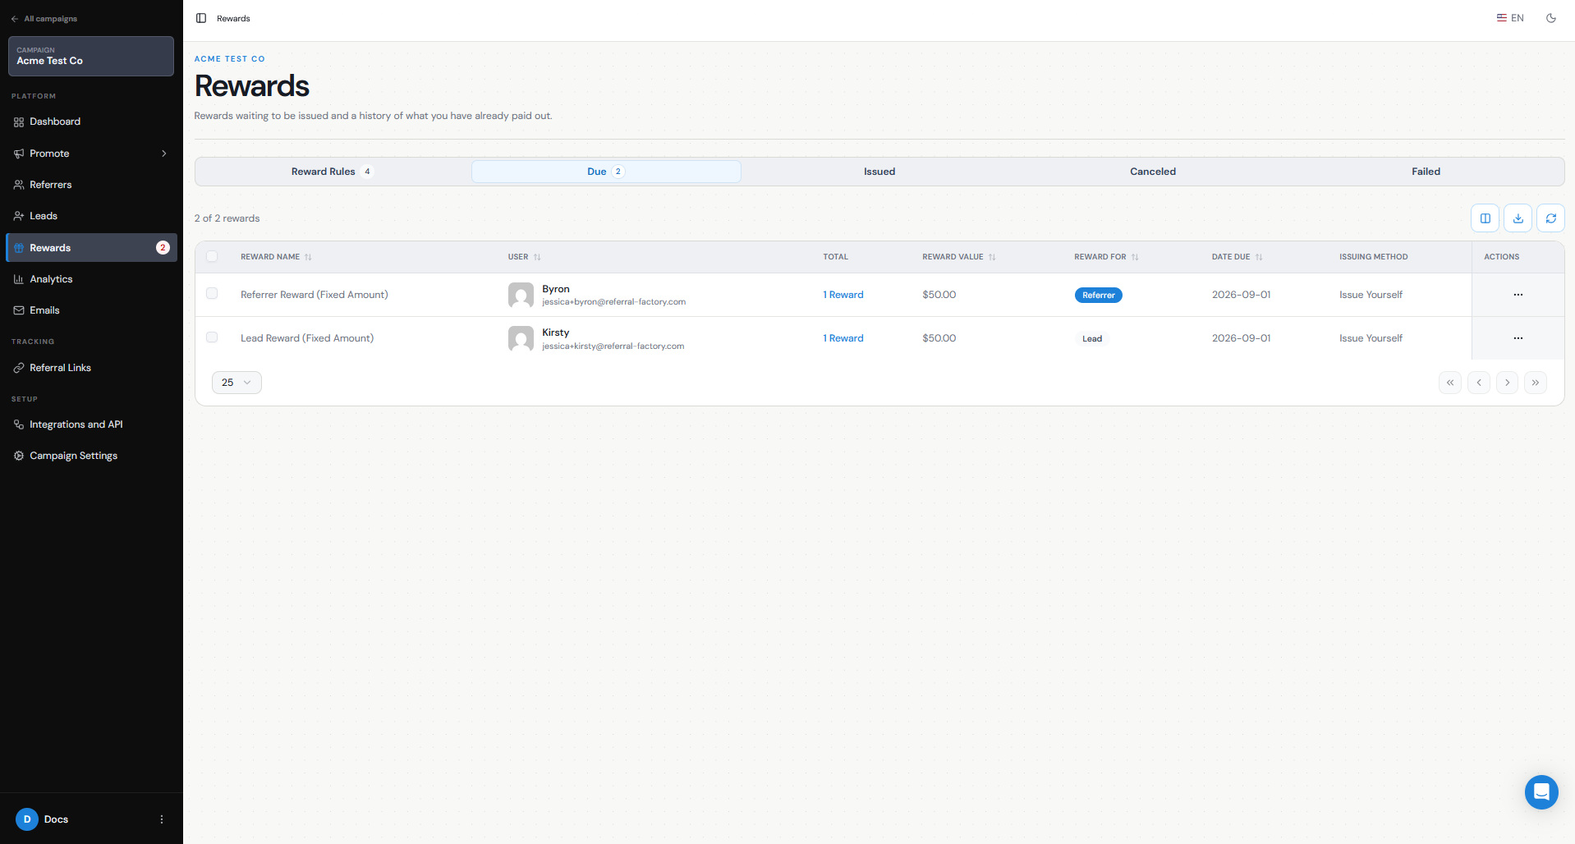Open the 25 rows-per-page dropdown

click(x=236, y=383)
